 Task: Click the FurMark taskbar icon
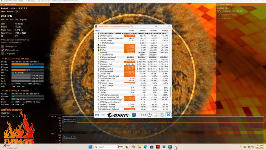pos(158,147)
